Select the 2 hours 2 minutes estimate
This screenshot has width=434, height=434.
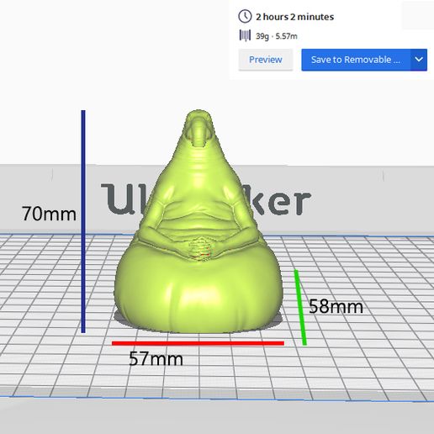(294, 17)
